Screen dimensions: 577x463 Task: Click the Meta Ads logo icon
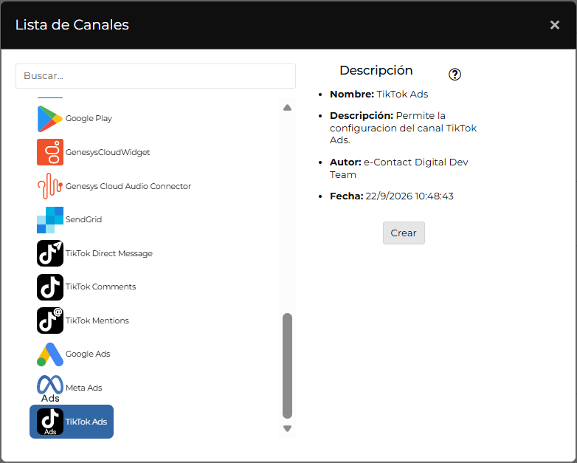click(x=50, y=388)
